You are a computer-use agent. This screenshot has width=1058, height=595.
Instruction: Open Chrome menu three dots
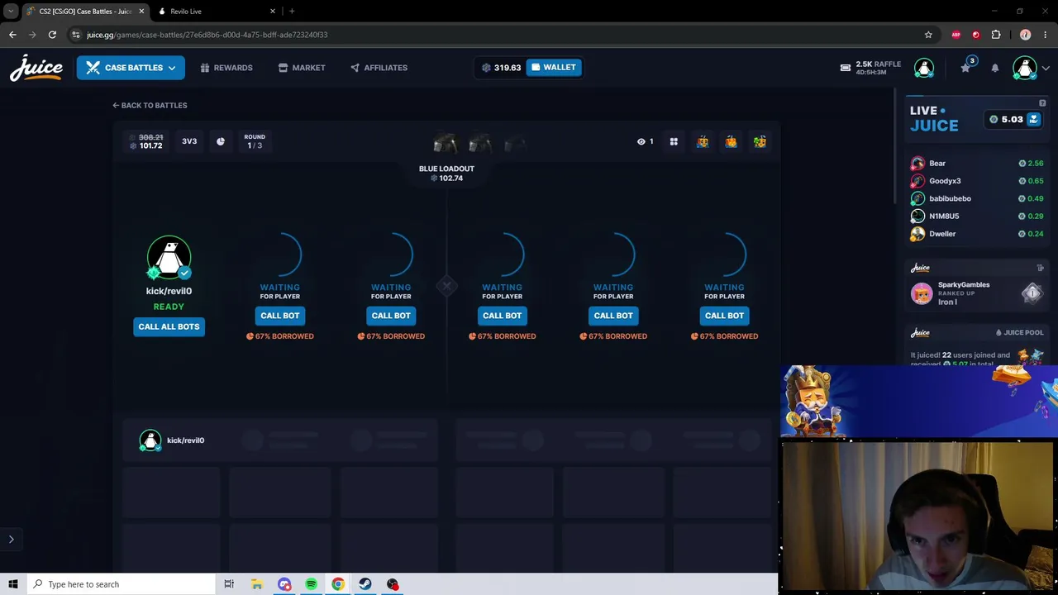1046,35
